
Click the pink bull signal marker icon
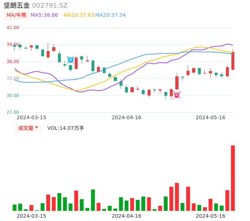(177, 95)
